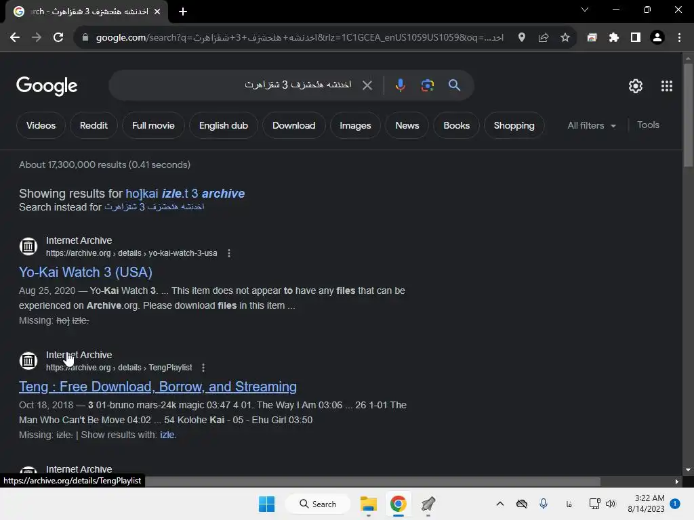Open Windows taskbar Search box
Image resolution: width=694 pixels, height=520 pixels.
318,504
